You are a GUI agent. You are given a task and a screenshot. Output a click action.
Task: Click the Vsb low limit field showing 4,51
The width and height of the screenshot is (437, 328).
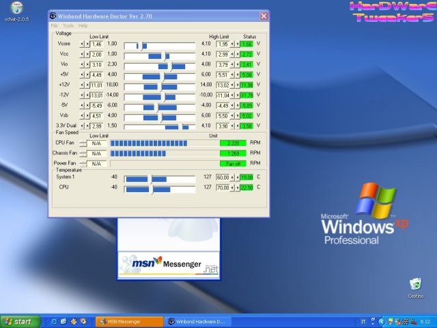click(97, 115)
